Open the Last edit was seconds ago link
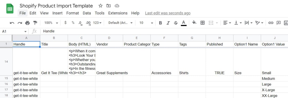The image size is (288, 98). point(168,13)
